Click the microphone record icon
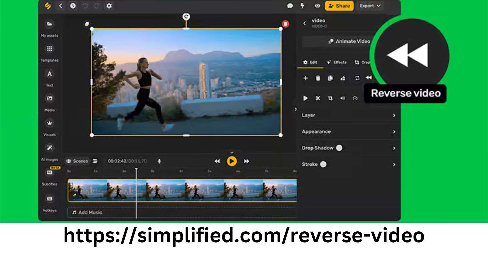This screenshot has width=488, height=274. pos(159,161)
